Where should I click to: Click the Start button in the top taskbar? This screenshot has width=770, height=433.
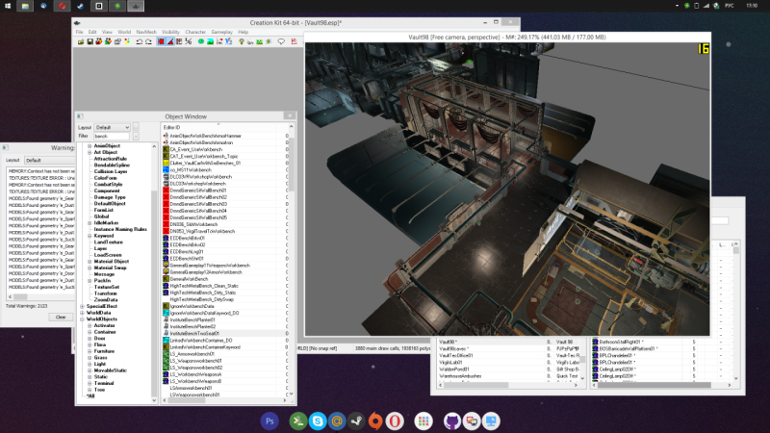coord(8,6)
